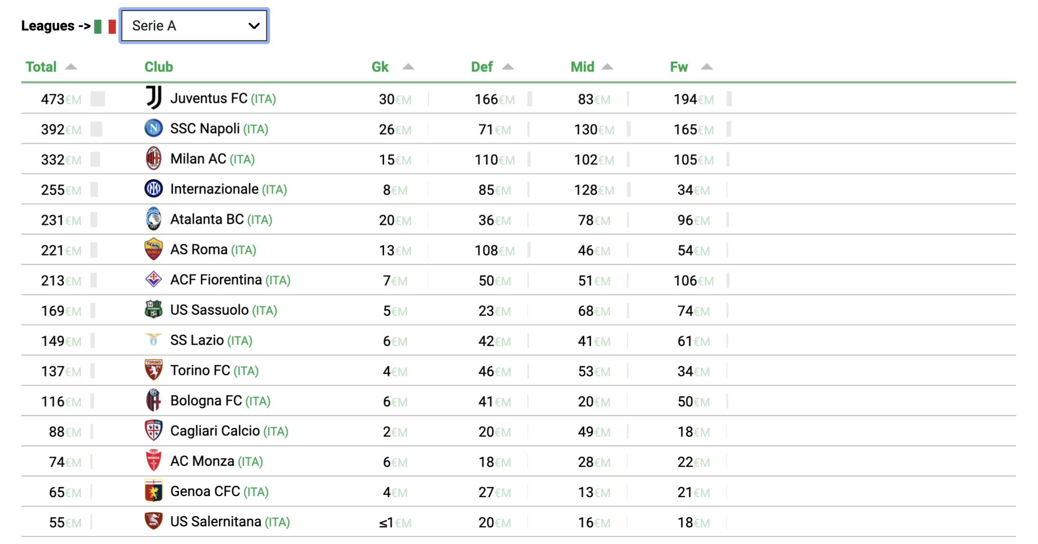1038x544 pixels.
Task: Click the AS Roma club crest
Action: pos(154,249)
